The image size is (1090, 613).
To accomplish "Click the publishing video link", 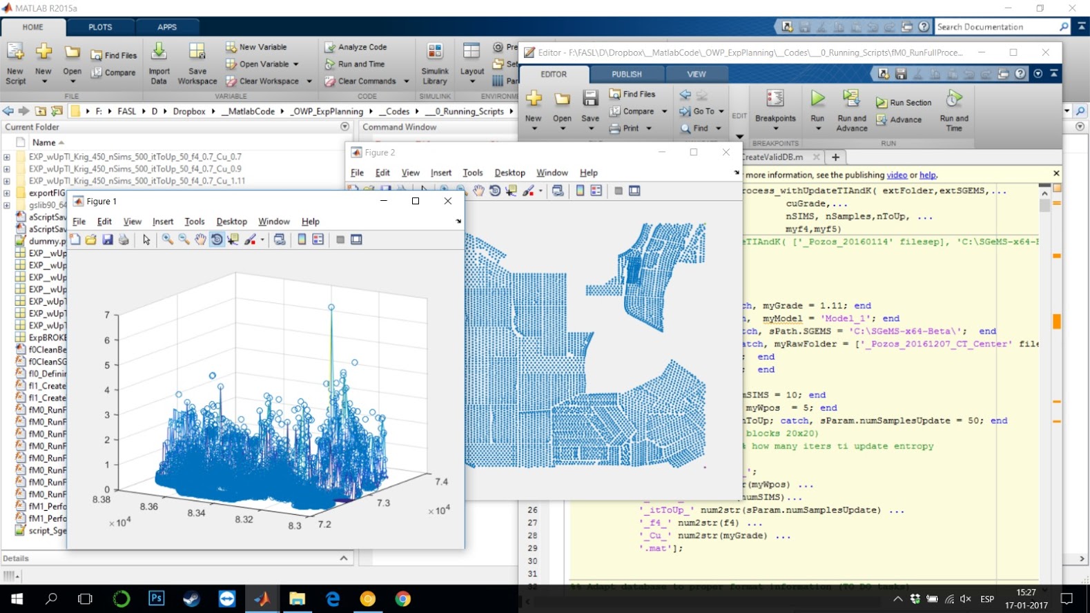I will tap(897, 175).
